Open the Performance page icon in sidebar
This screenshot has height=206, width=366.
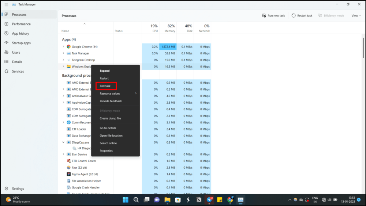coord(7,24)
